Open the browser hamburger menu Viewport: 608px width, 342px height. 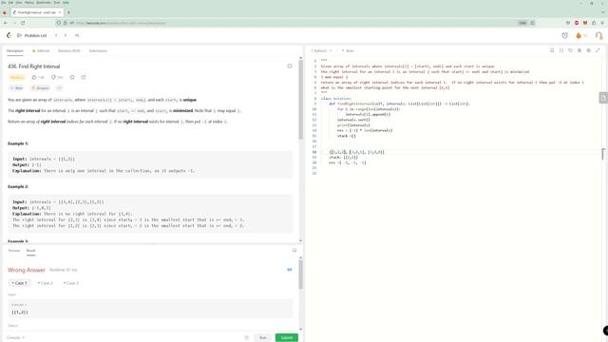(602, 23)
